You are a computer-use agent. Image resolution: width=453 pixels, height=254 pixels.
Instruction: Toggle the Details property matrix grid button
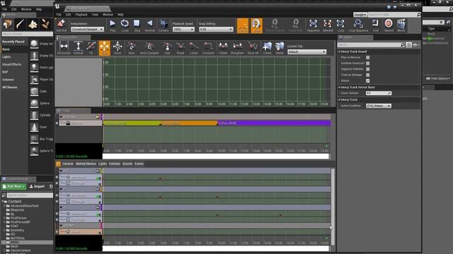409,45
